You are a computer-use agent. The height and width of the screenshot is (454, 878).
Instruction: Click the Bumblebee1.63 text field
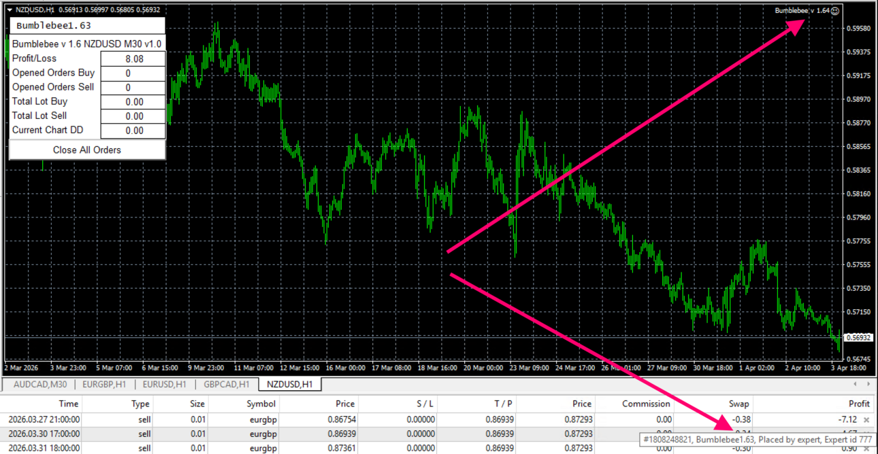tap(87, 26)
